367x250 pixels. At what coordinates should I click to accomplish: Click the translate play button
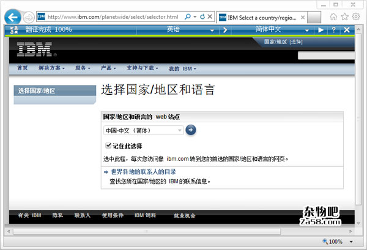pos(321,30)
